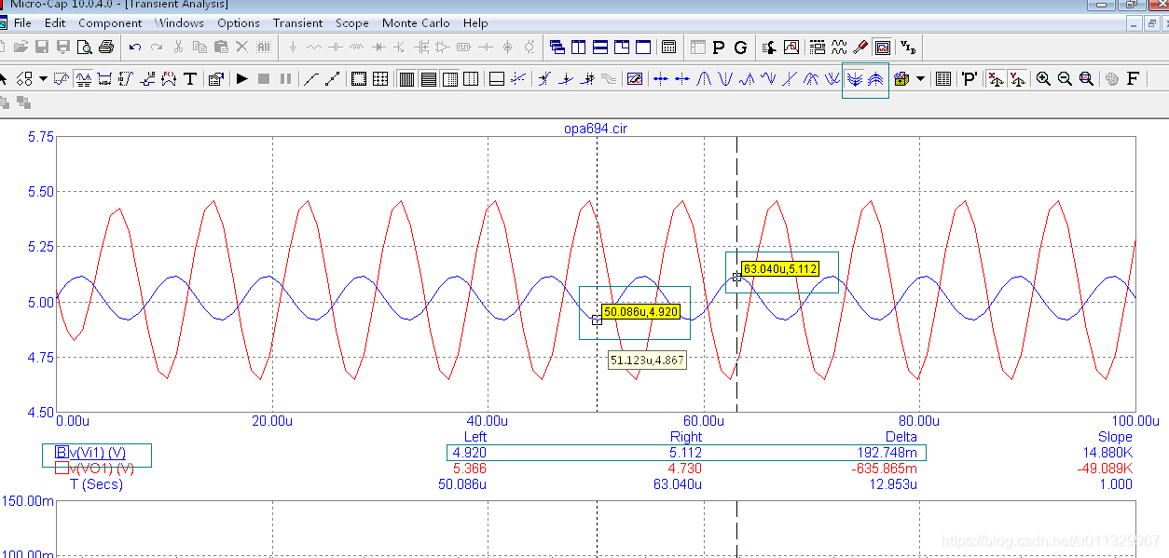Click the Zoom In magnifier
The height and width of the screenshot is (558, 1169).
[x=1043, y=79]
